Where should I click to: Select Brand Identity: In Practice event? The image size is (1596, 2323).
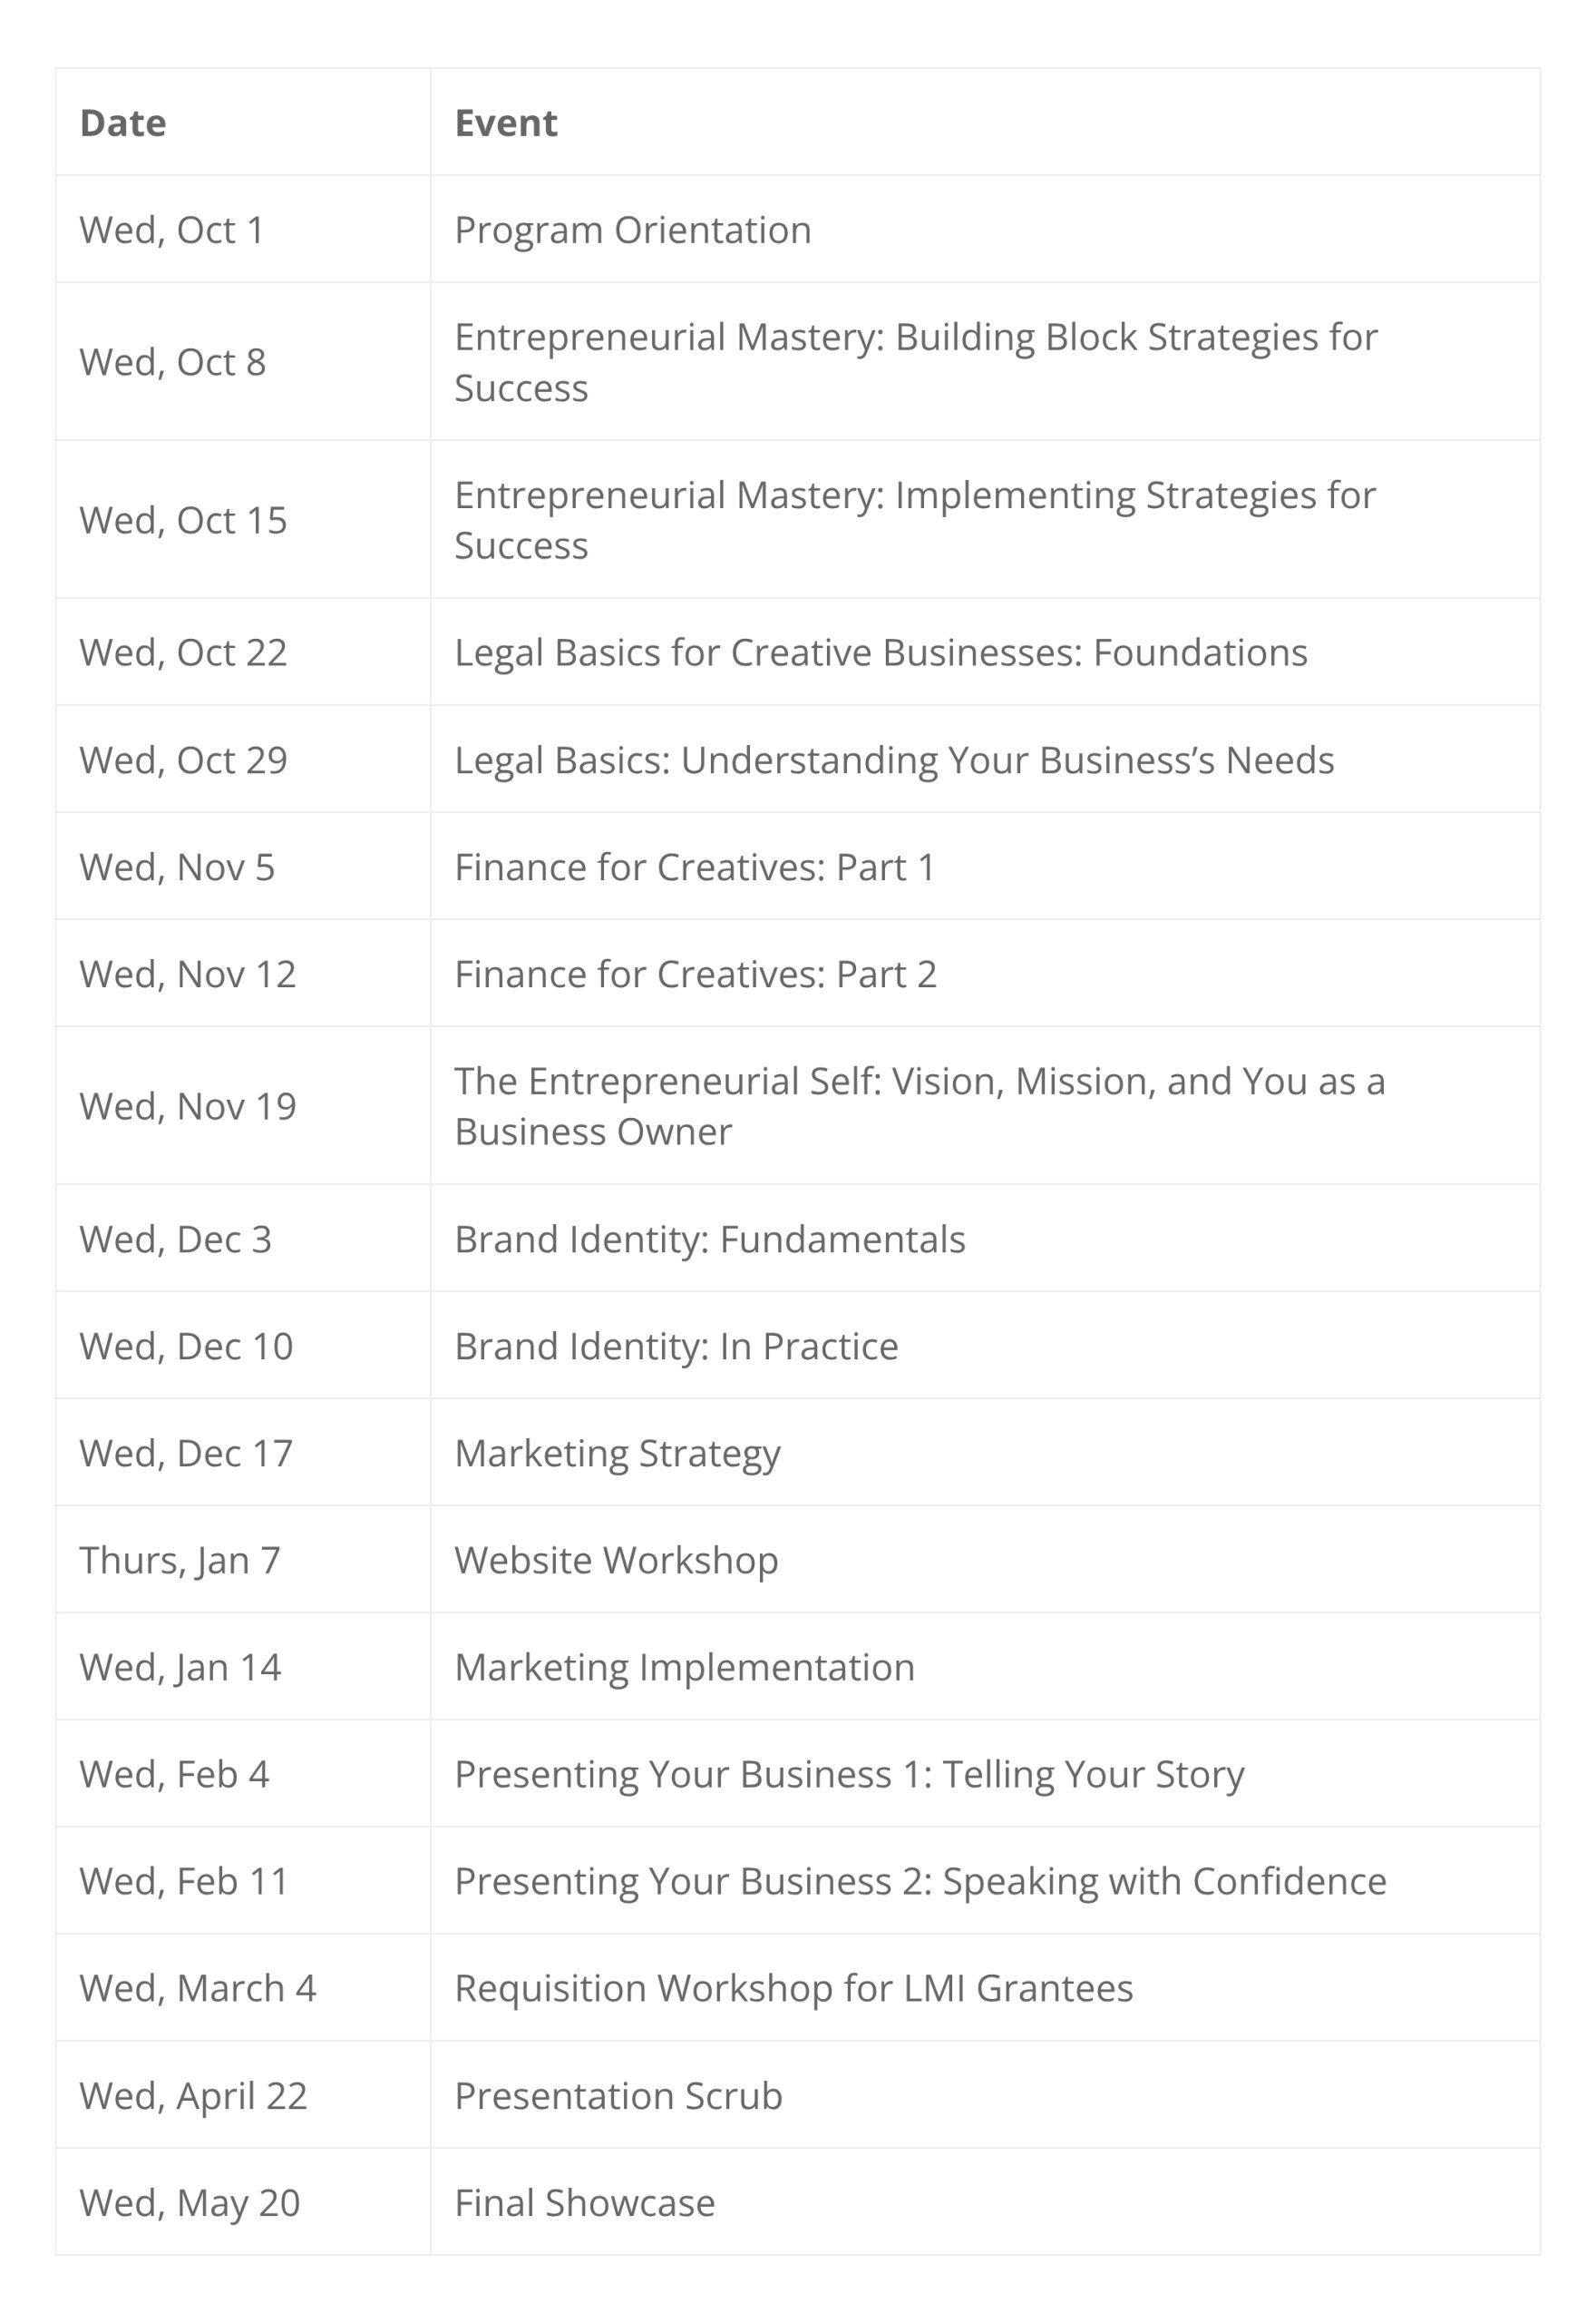[x=676, y=1347]
